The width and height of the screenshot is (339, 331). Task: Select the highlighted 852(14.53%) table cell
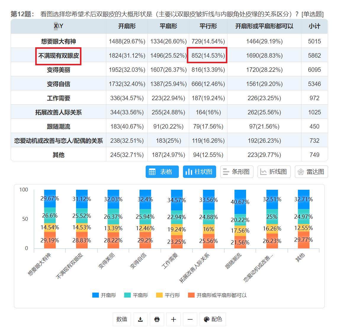point(207,55)
